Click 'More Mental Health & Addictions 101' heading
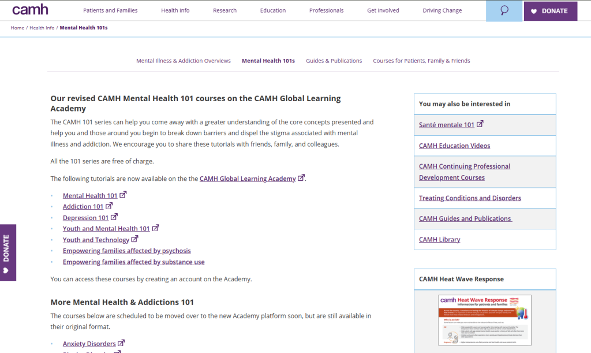The image size is (591, 353). click(122, 302)
